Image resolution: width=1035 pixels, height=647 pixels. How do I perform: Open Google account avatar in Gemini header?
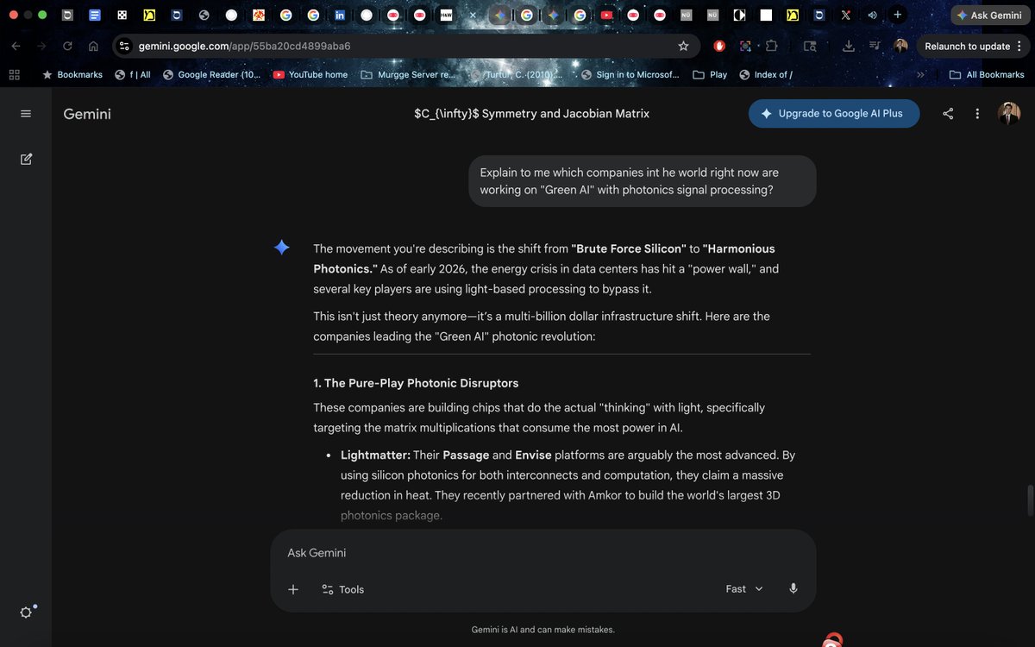[1009, 113]
